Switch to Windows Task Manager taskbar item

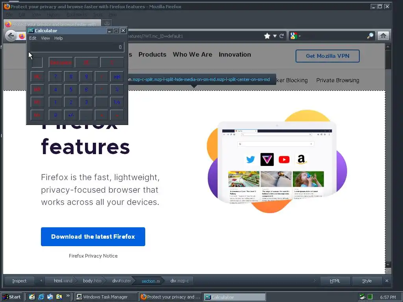(106, 297)
